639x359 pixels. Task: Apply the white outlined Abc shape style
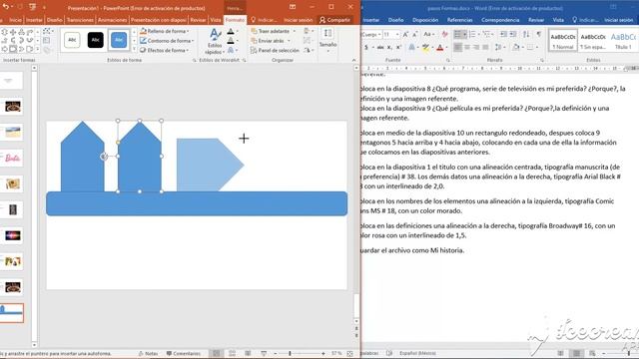click(72, 40)
